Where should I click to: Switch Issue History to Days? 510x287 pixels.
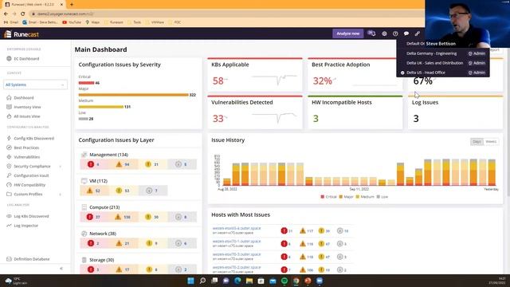click(477, 142)
